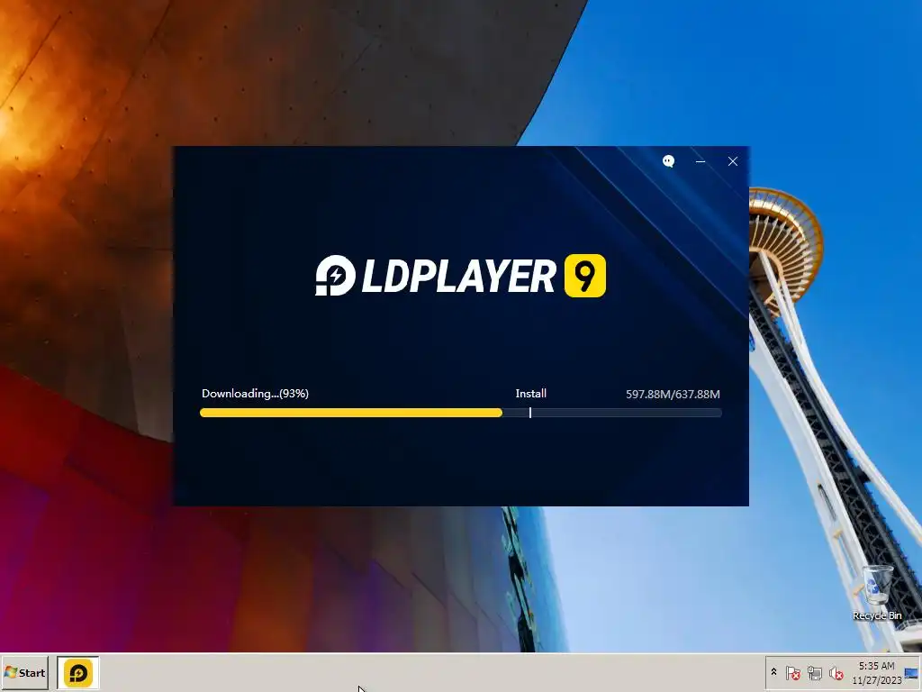This screenshot has width=922, height=692.
Task: Click the Downloading...(93%) status text
Action: pos(255,394)
